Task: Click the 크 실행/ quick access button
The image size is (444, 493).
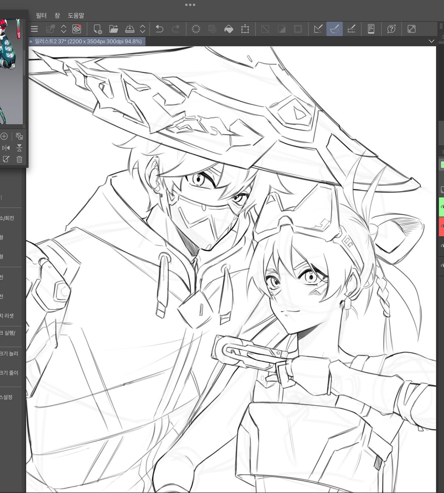Action: point(8,333)
